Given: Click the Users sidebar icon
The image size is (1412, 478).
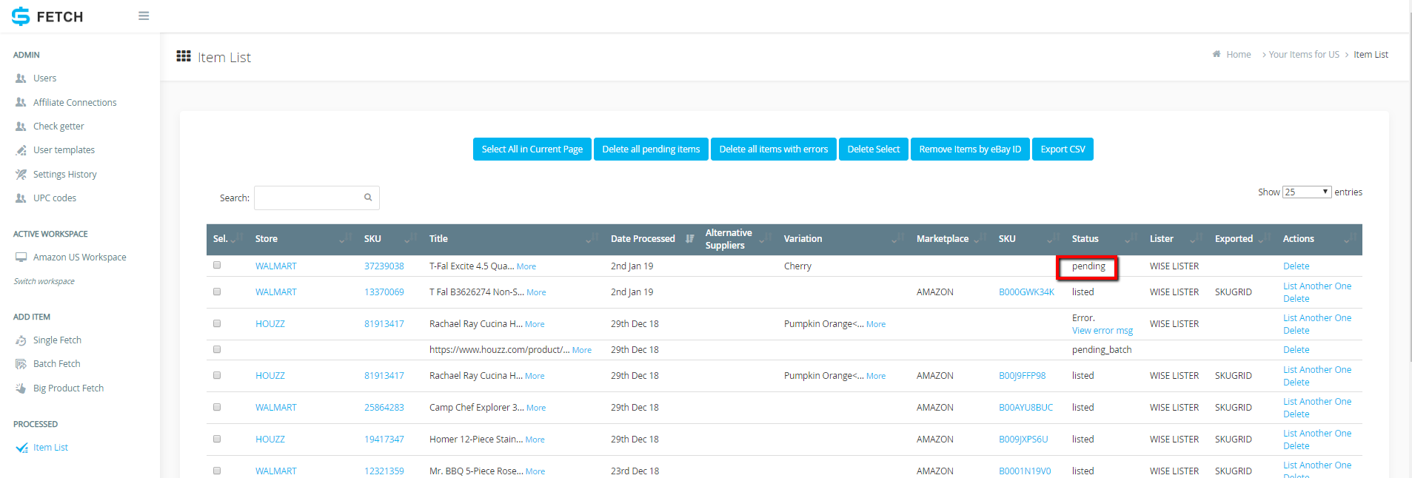Looking at the screenshot, I should (21, 78).
